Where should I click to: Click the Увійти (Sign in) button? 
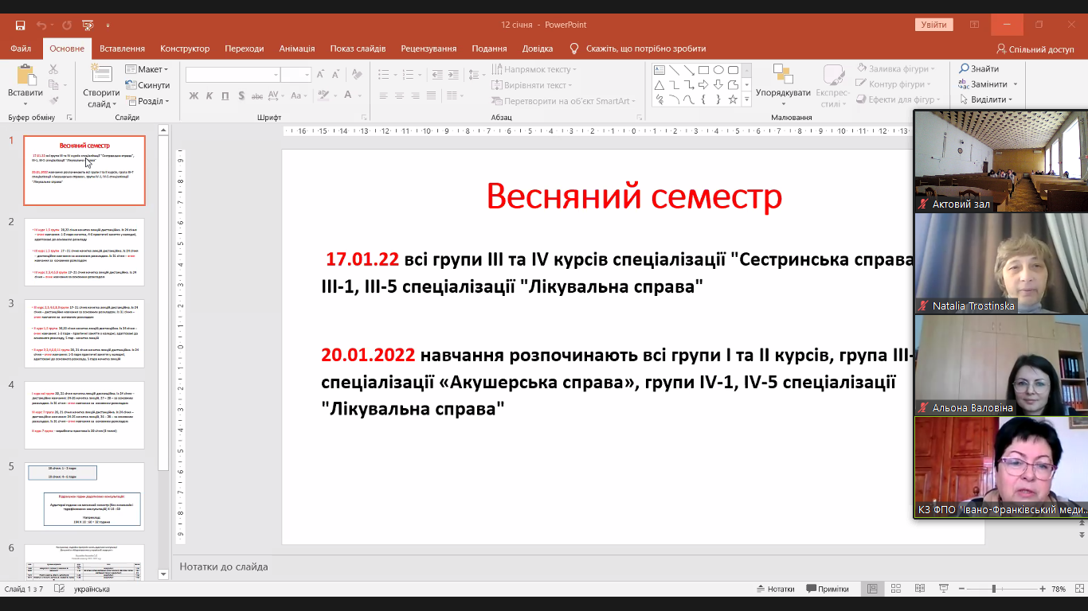[x=933, y=25]
